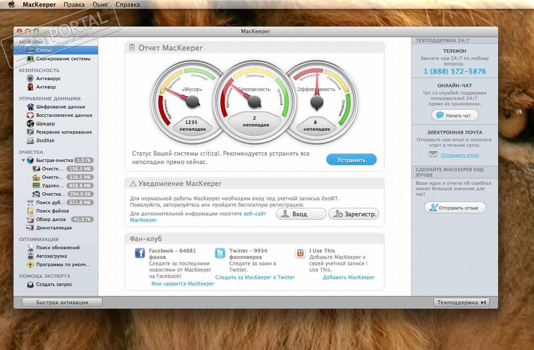Select the 316.5 МБ cleanup row

click(x=56, y=177)
